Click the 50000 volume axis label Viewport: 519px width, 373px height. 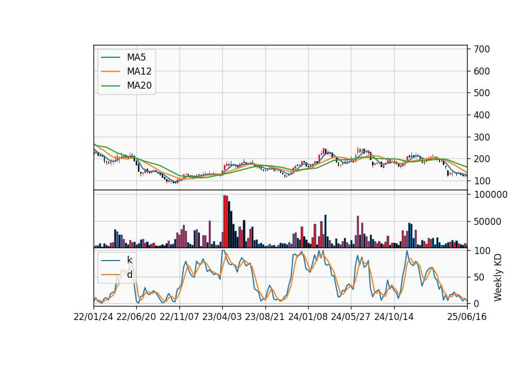(488, 222)
